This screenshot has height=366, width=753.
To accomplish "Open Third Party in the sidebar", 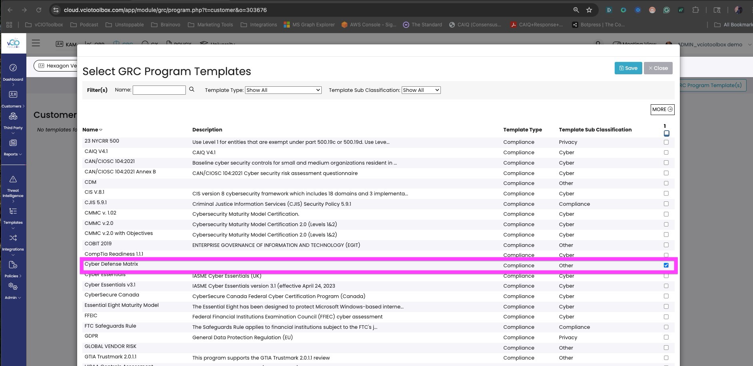I will (x=13, y=123).
